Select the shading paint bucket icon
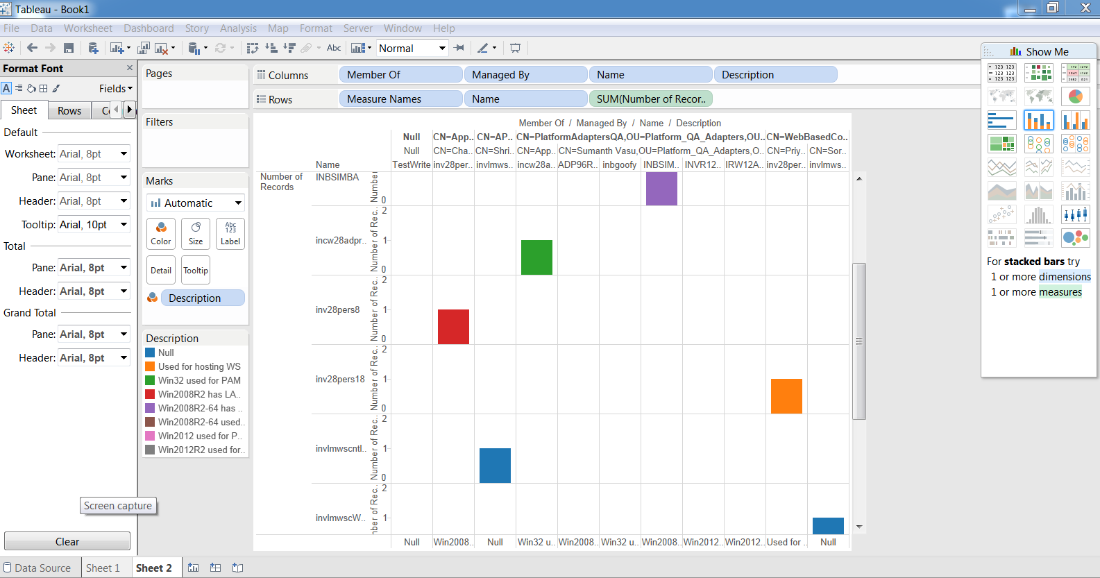This screenshot has height=578, width=1100. [31, 88]
